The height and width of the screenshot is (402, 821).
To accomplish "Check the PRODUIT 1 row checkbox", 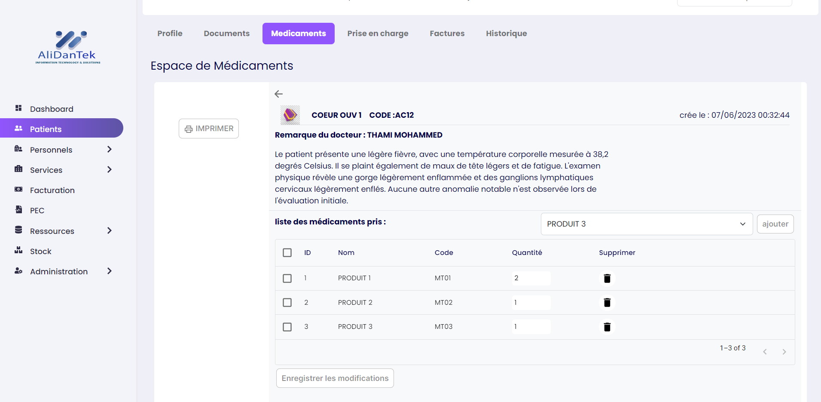I will (287, 278).
